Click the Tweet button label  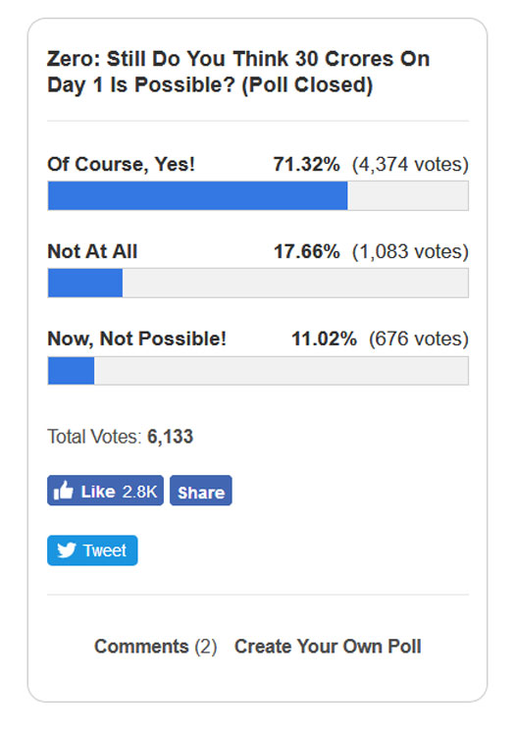point(105,550)
